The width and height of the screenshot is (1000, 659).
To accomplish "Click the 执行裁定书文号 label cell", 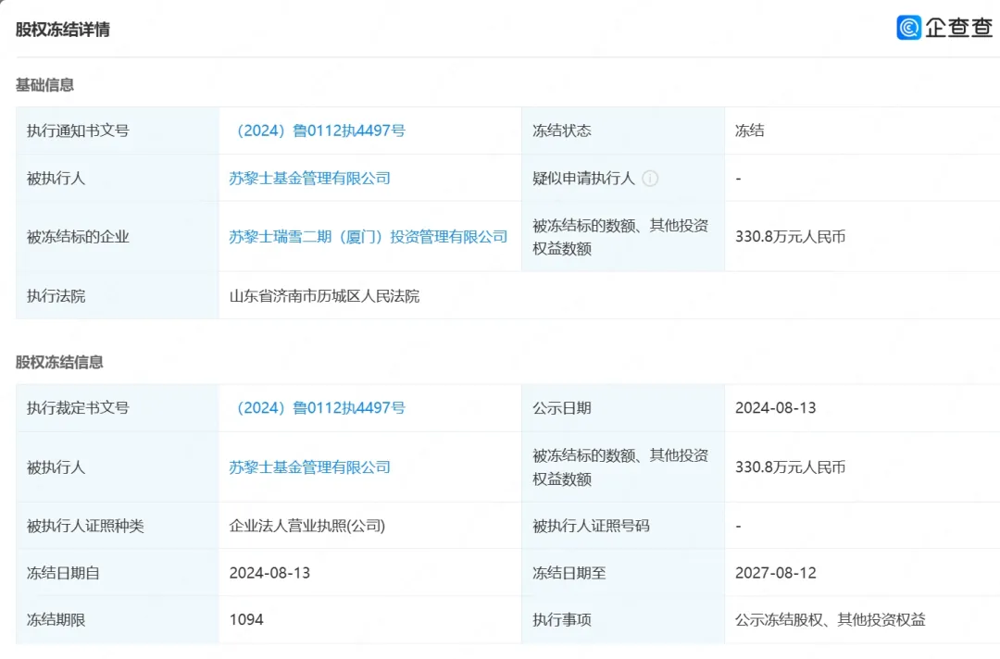I will click(118, 408).
